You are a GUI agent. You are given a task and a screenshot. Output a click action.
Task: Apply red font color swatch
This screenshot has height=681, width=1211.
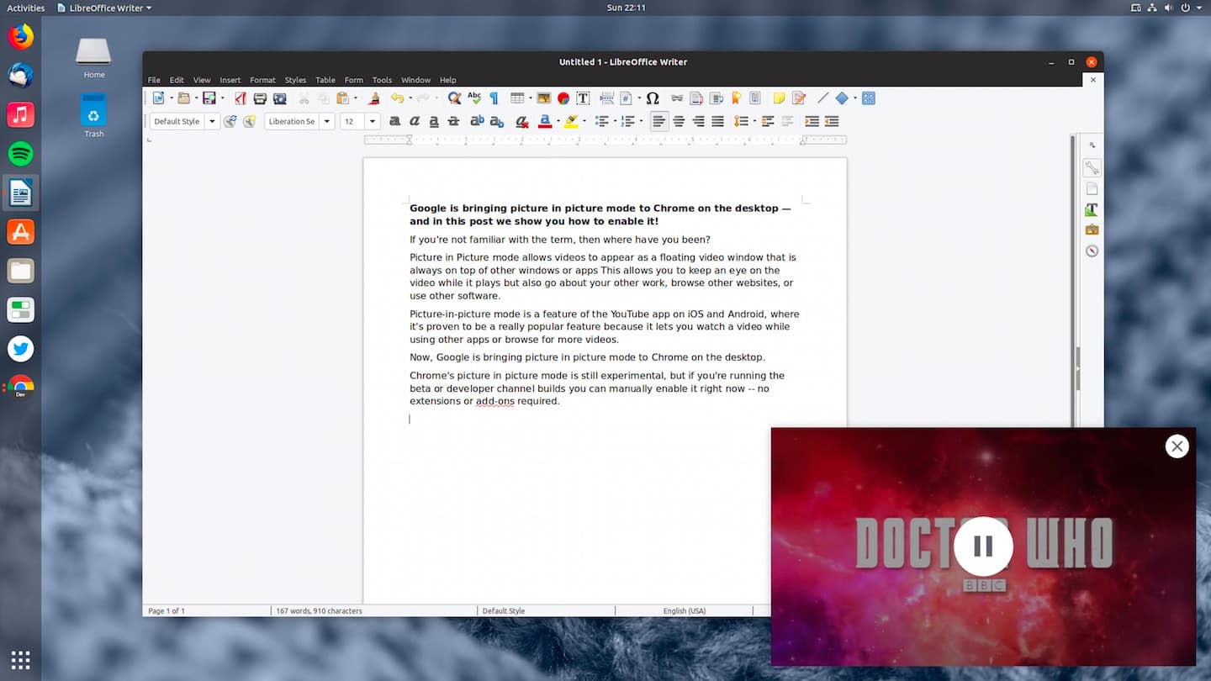tap(545, 121)
